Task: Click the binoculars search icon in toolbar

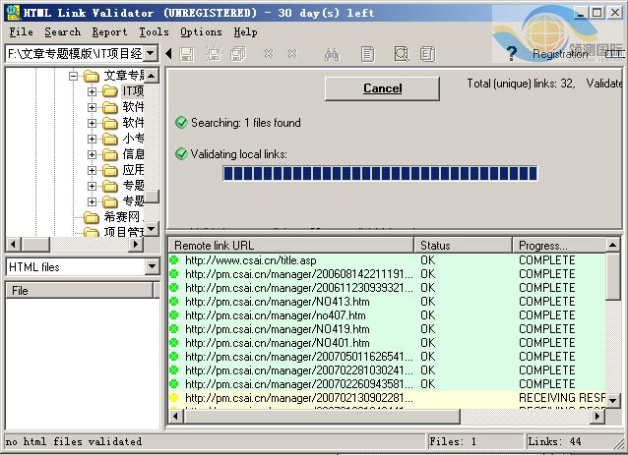Action: tap(332, 54)
